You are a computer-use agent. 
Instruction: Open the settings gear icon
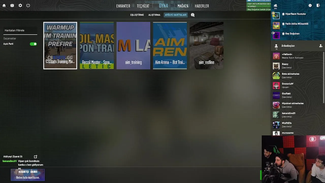point(20,5)
